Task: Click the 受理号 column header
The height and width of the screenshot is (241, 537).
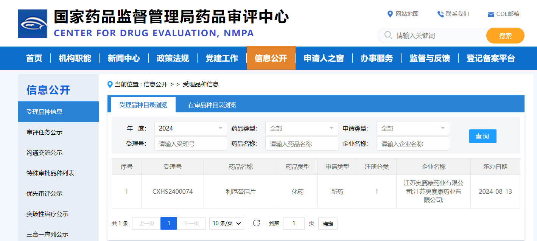Action: tap(173, 166)
